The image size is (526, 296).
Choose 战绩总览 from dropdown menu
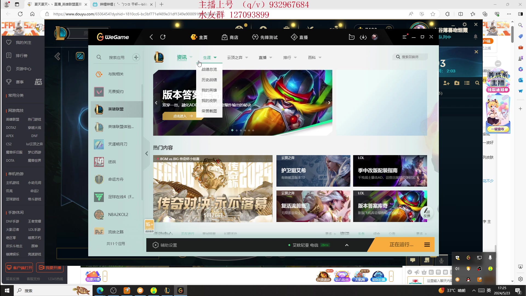209,69
